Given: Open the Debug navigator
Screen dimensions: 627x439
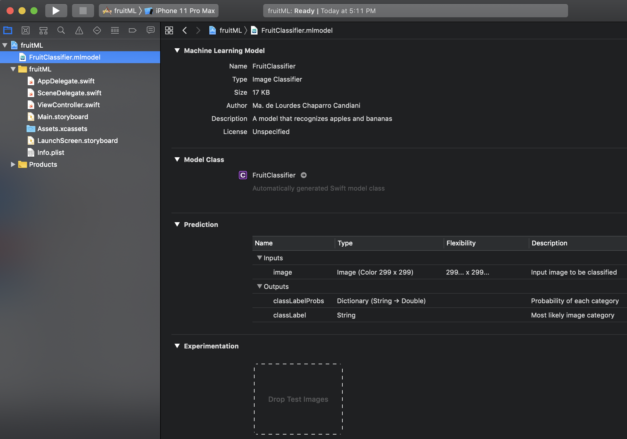Looking at the screenshot, I should (x=115, y=30).
